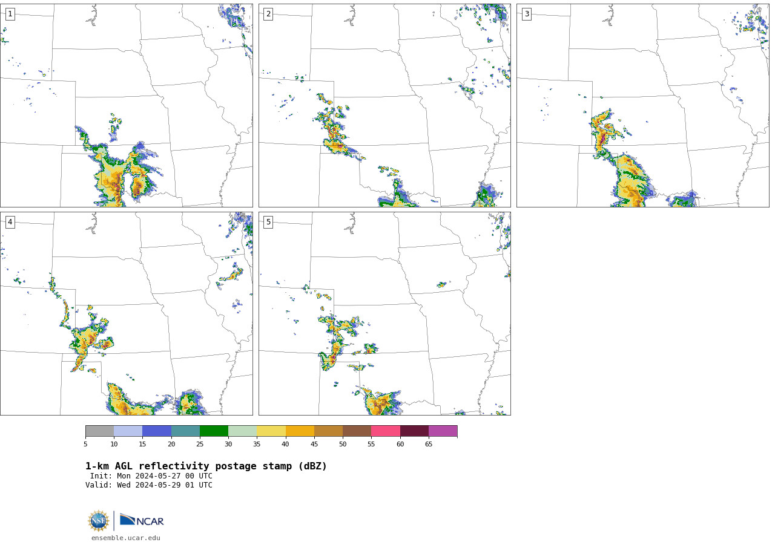Pick the tan-brown 45-50 dBZ swatch

[x=328, y=431]
